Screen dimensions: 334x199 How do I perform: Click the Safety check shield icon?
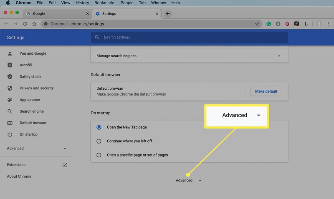pyautogui.click(x=10, y=77)
